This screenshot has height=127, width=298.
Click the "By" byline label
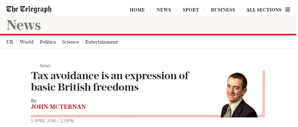click(34, 101)
